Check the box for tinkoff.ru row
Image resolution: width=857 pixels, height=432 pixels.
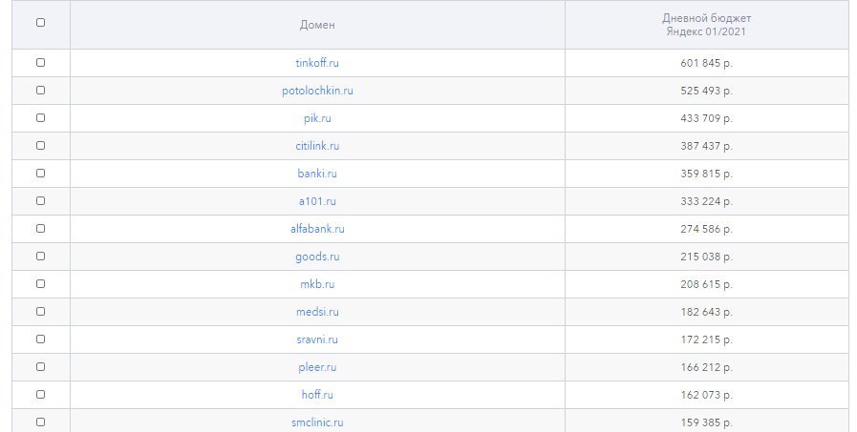point(40,62)
